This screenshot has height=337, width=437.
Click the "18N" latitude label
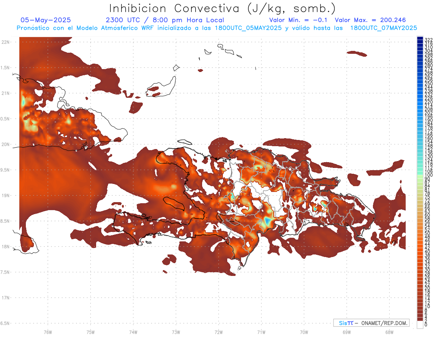[5, 247]
